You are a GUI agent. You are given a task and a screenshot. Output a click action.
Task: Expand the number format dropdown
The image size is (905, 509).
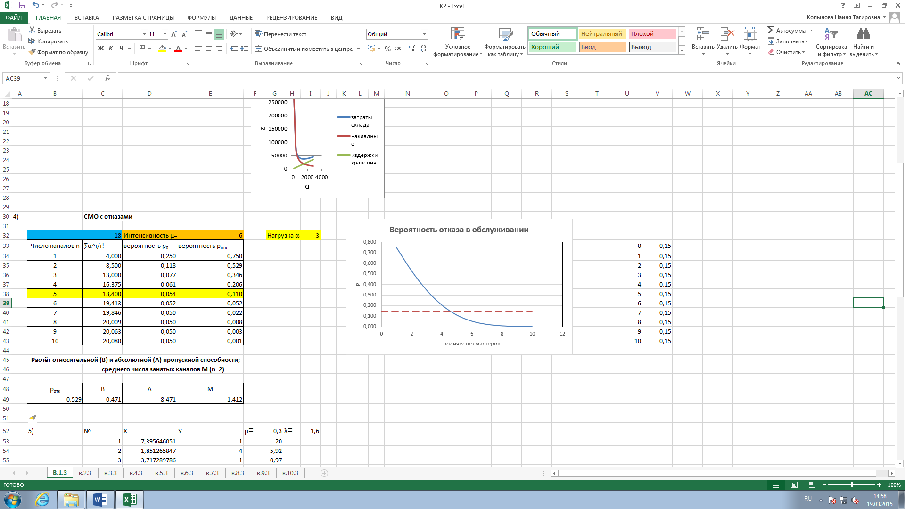[x=424, y=34]
